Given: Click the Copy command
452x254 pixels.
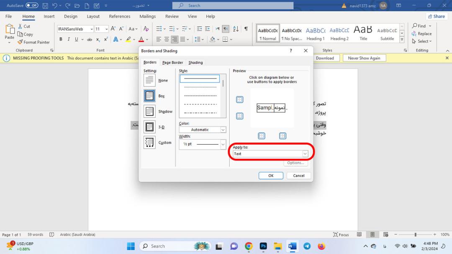Looking at the screenshot, I should (x=25, y=34).
